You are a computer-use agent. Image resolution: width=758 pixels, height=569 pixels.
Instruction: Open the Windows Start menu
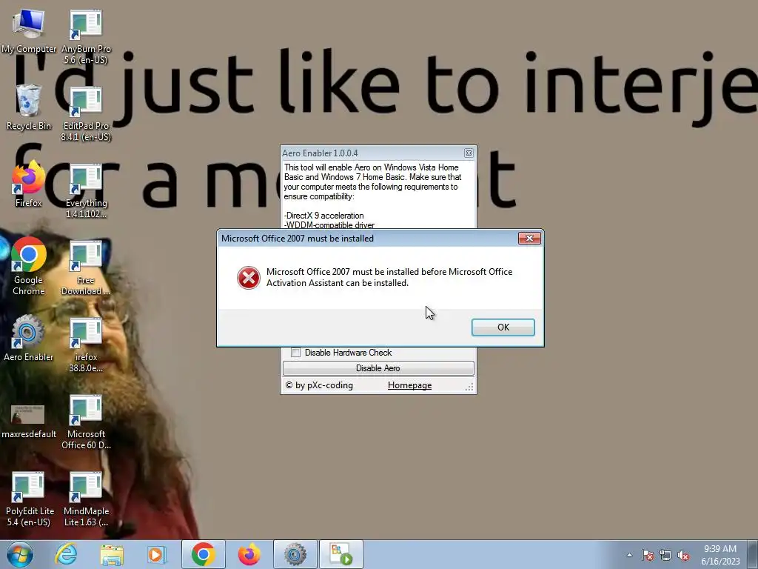click(x=19, y=554)
